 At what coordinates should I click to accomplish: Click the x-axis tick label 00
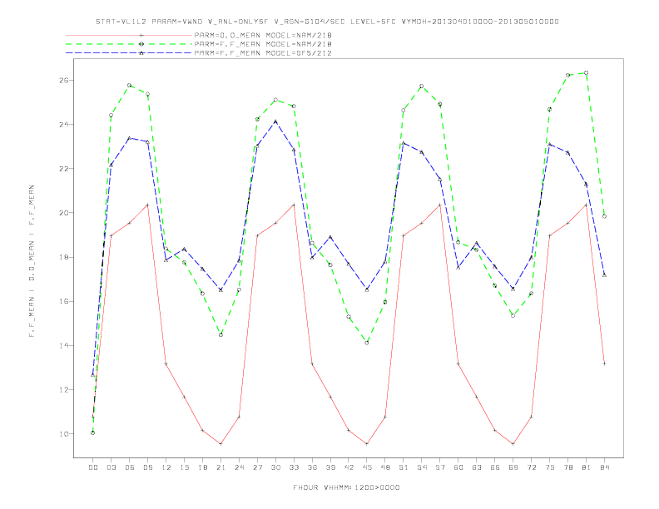(93, 467)
